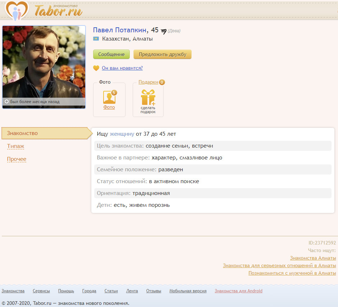Click the offline status circle icon on photo

7,101
